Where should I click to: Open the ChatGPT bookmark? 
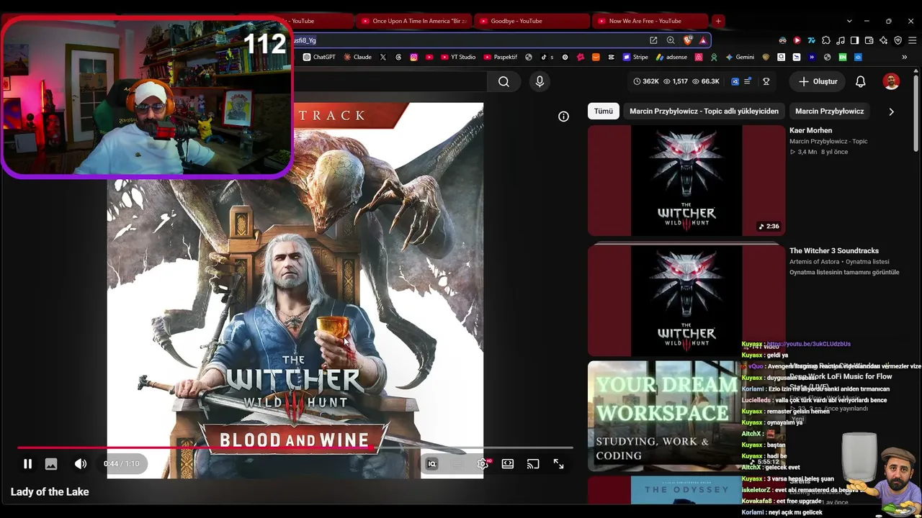(x=319, y=57)
